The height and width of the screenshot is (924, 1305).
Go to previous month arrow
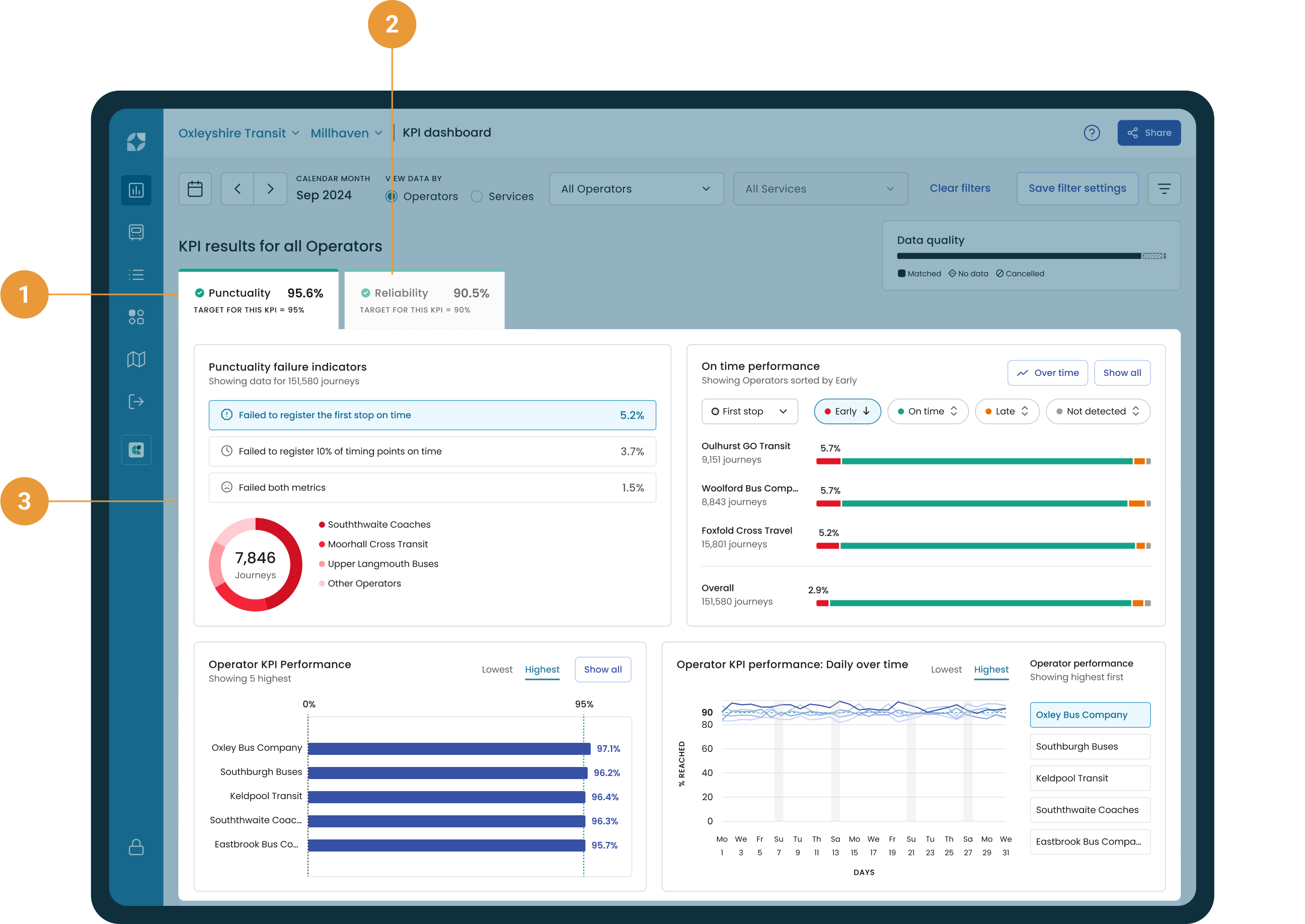(238, 189)
